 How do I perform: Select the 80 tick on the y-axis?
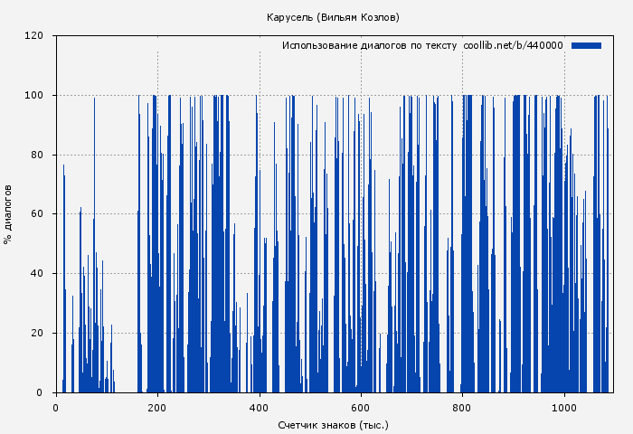coord(37,155)
